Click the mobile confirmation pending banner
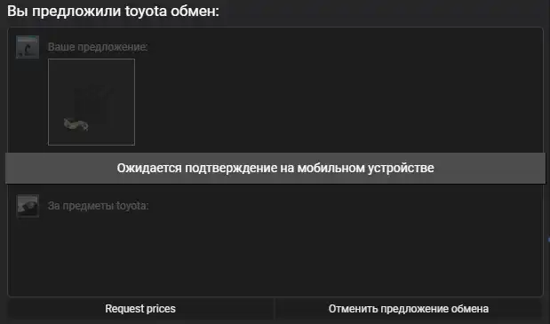This screenshot has width=550, height=324. tap(275, 168)
